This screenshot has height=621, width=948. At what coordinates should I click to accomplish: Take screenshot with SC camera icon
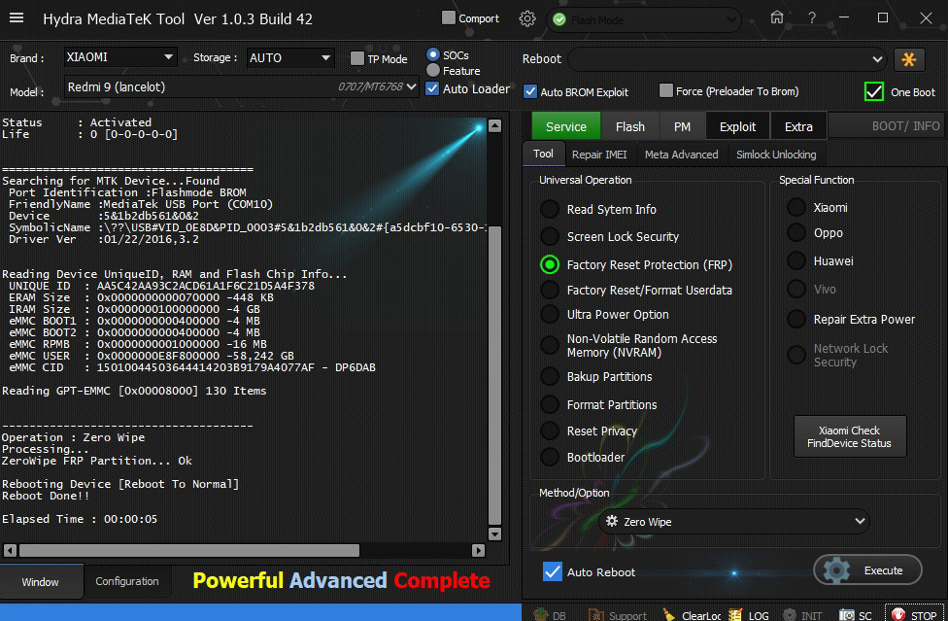(847, 614)
